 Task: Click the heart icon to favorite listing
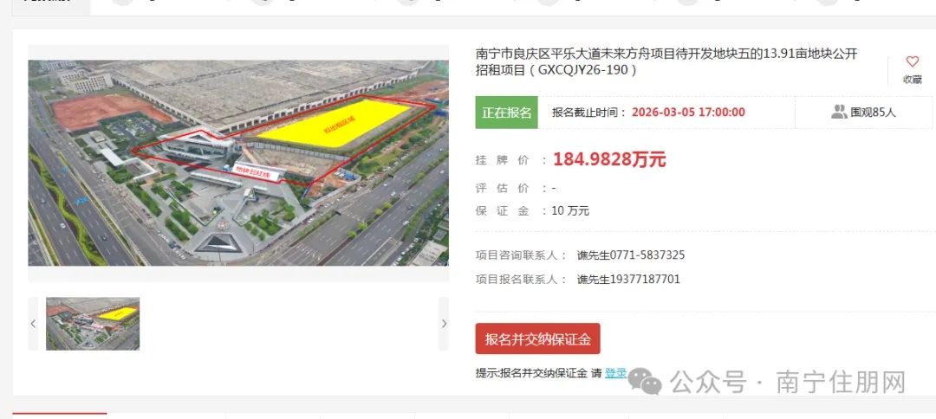pyautogui.click(x=912, y=61)
